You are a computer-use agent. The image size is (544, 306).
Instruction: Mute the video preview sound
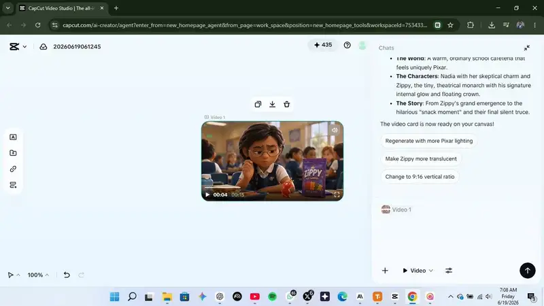point(335,130)
